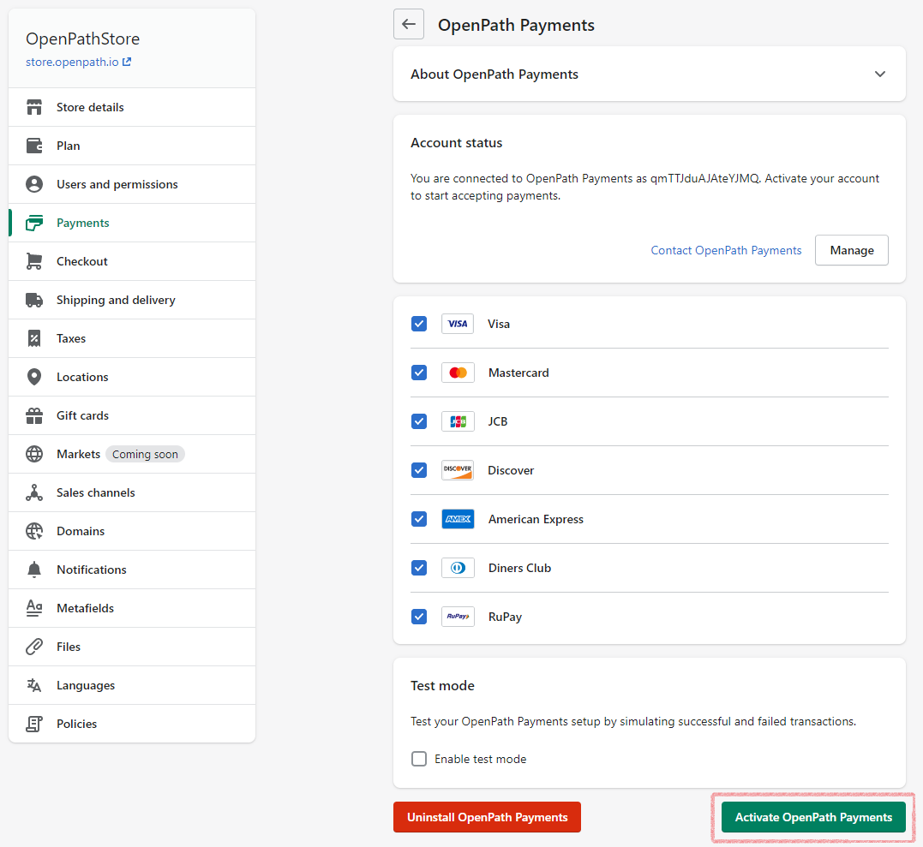923x847 pixels.
Task: Click the Visa card logo
Action: pos(458,324)
